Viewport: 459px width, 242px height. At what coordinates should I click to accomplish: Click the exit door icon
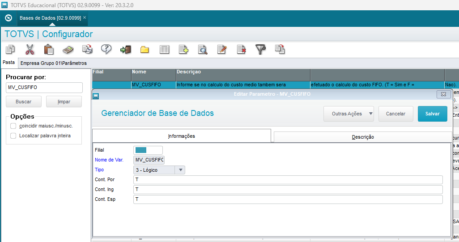(x=126, y=50)
